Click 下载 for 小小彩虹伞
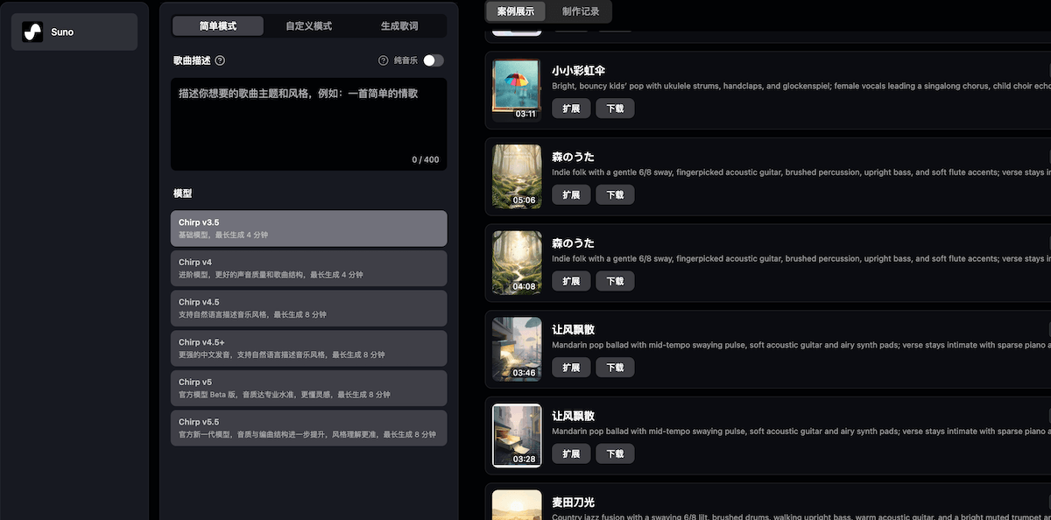Image resolution: width=1051 pixels, height=520 pixels. point(615,109)
